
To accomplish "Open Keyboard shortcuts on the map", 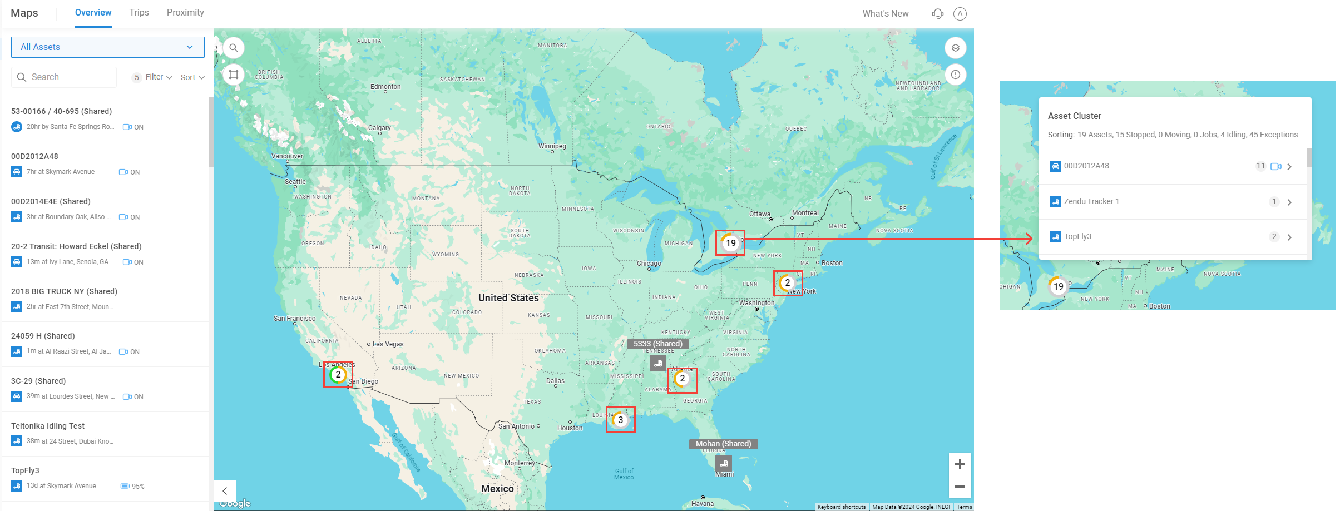I will tap(842, 507).
